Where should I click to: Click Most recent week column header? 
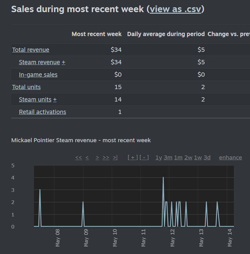97,34
